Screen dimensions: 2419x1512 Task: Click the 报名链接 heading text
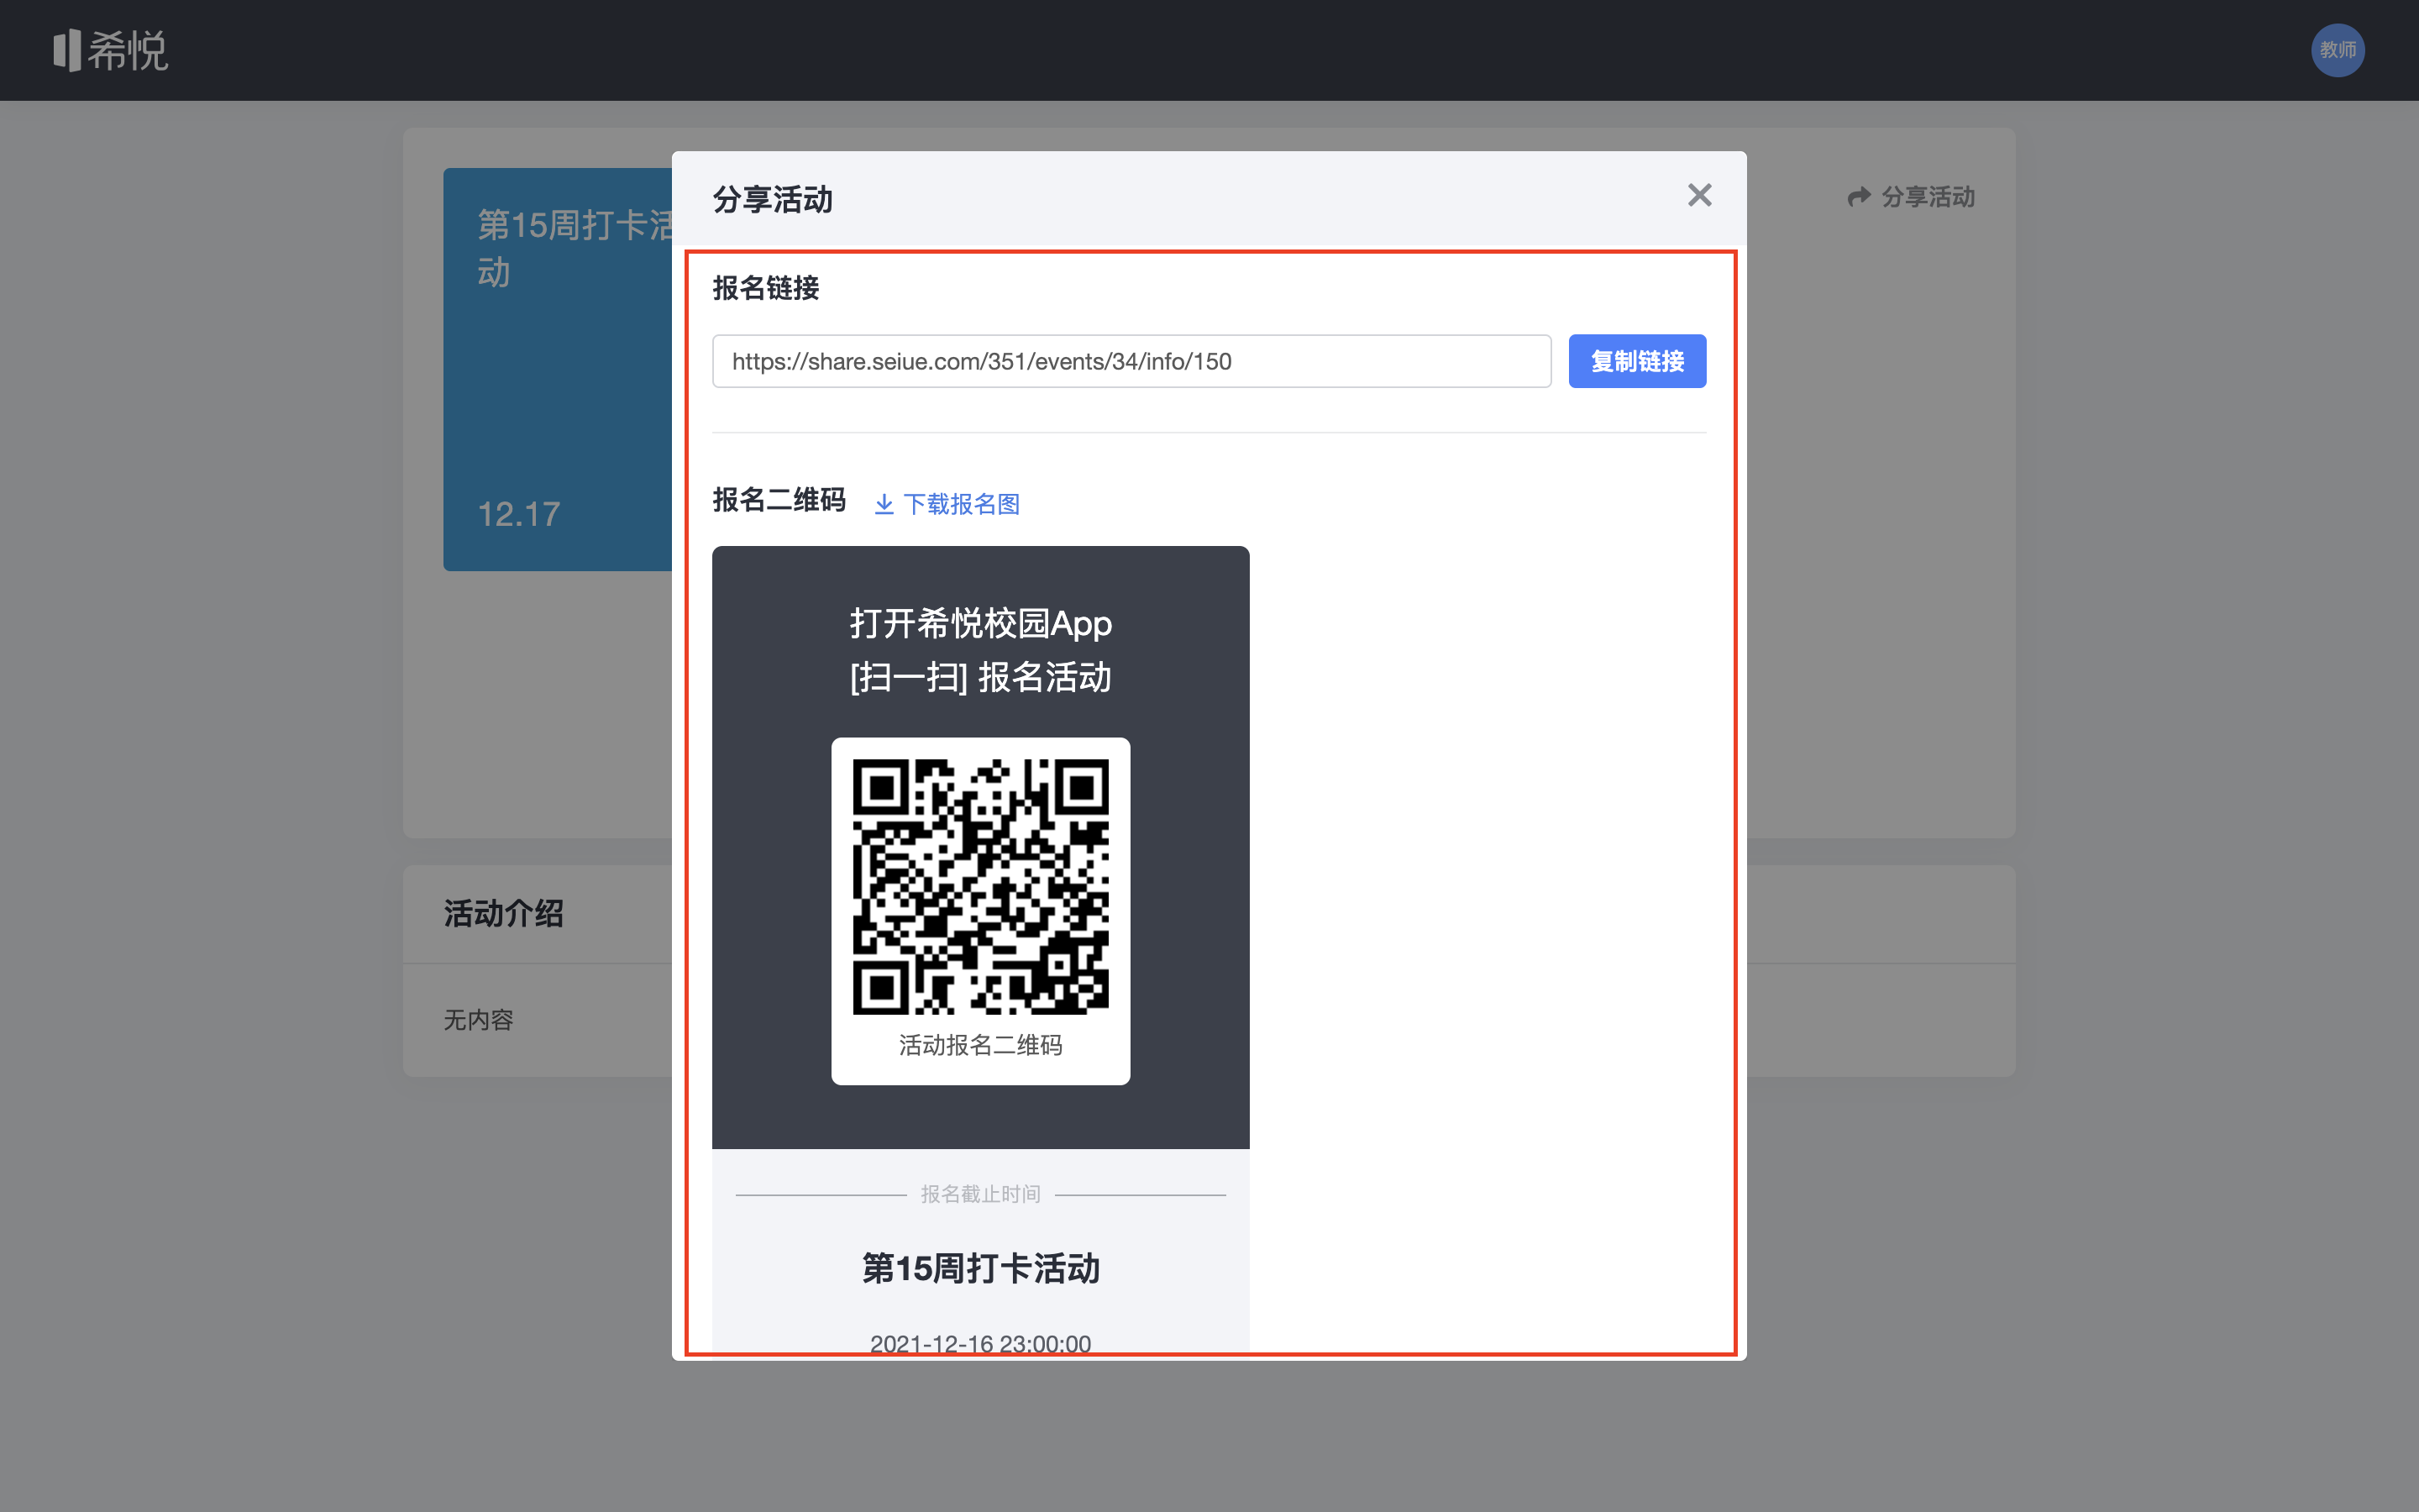coord(766,288)
